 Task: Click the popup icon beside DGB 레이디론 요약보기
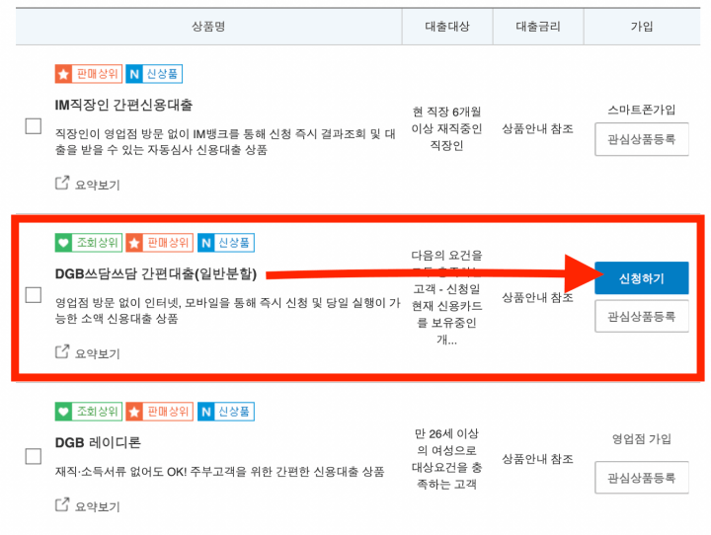tap(62, 504)
